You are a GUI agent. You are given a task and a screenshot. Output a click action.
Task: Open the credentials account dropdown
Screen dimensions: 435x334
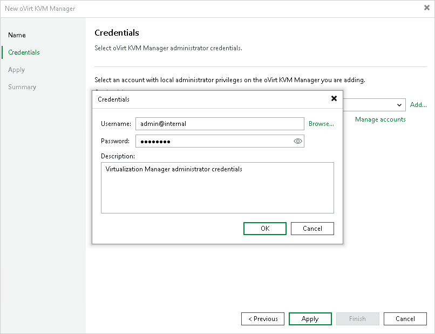coord(378,105)
